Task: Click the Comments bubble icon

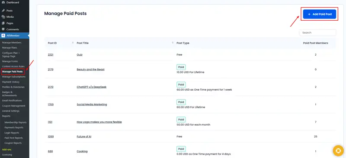Action: [3, 29]
